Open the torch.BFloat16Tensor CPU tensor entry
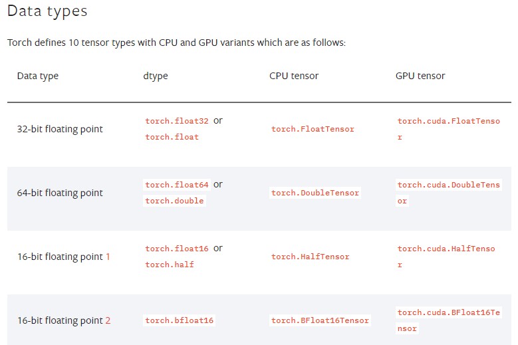This screenshot has height=345, width=518. click(320, 320)
